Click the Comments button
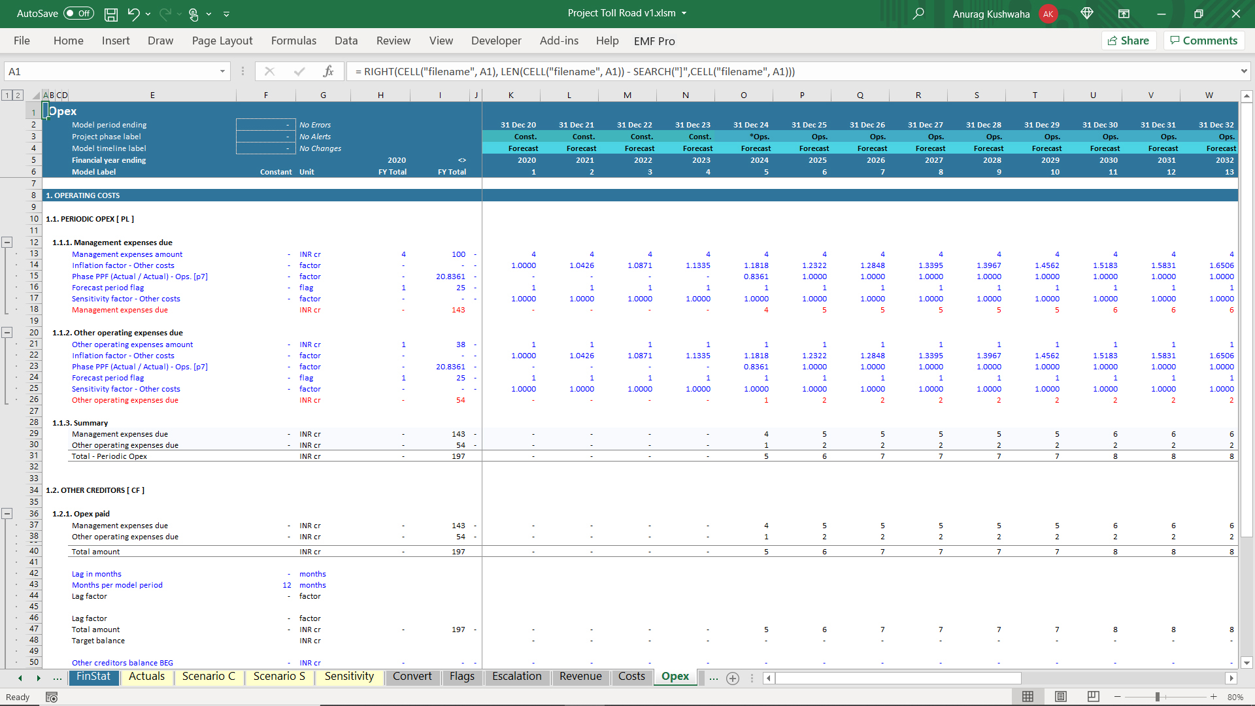The height and width of the screenshot is (706, 1255). [1203, 41]
